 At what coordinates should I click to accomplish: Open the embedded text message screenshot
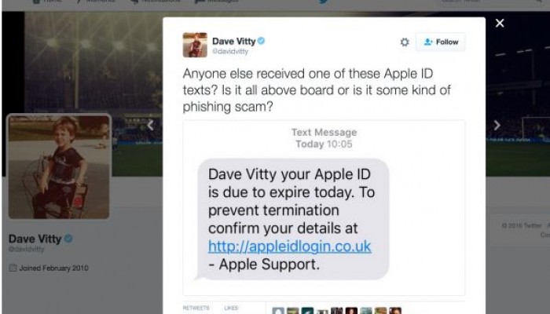324,208
